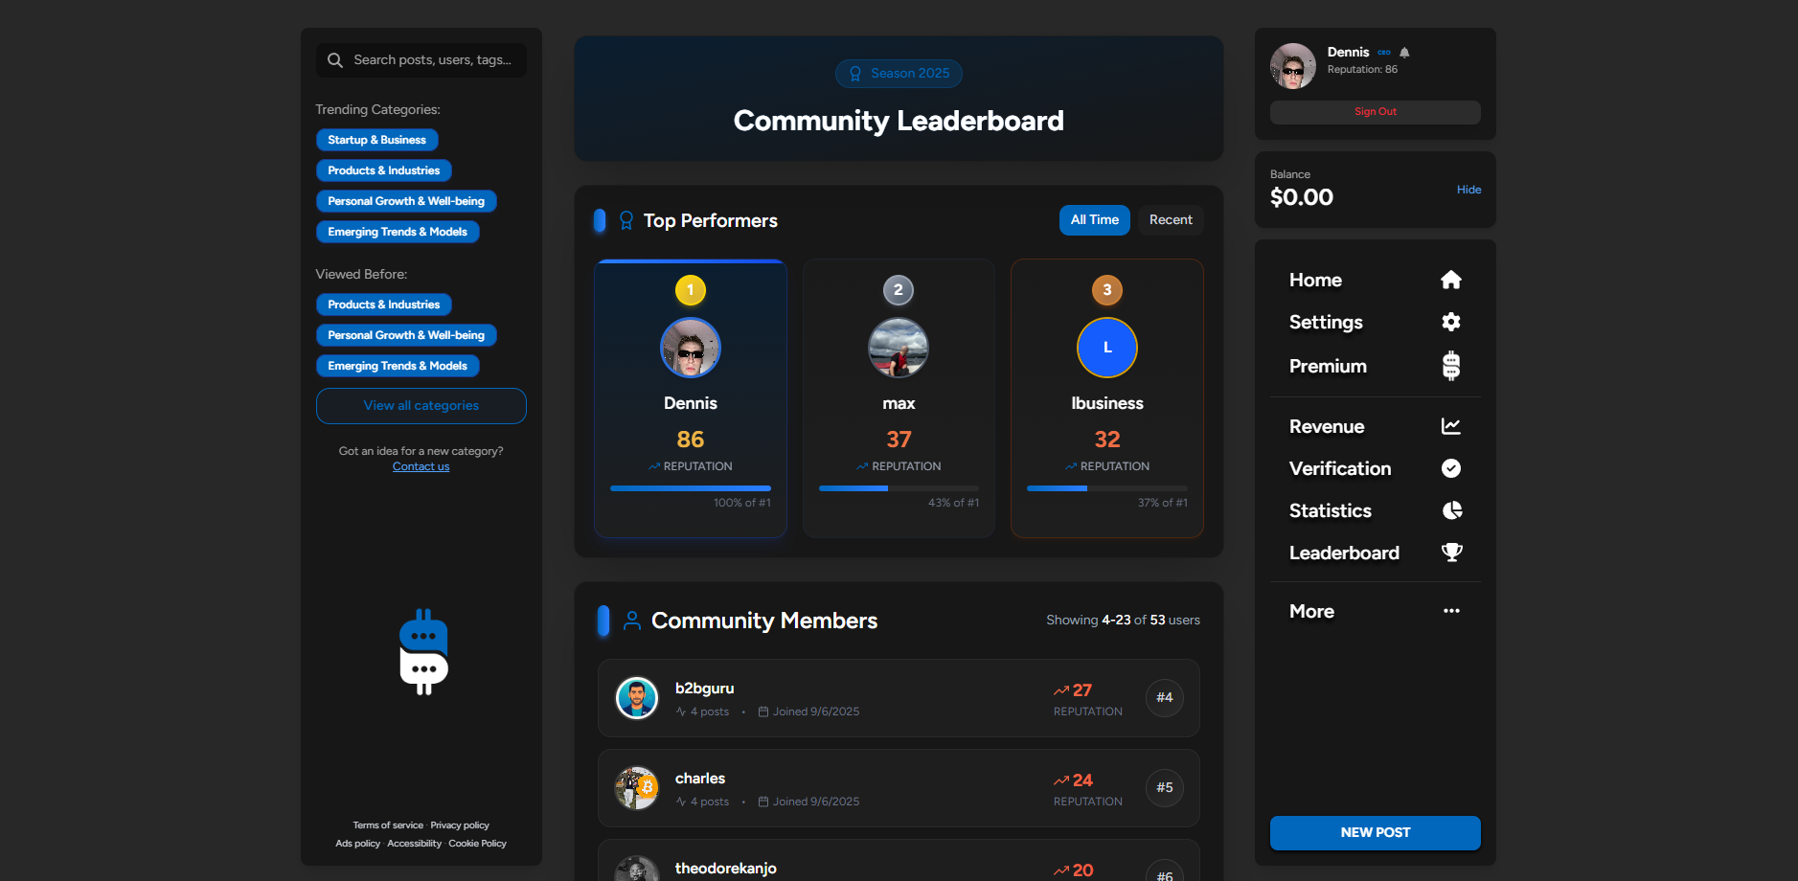Open Premium from the right menu

1376,366
